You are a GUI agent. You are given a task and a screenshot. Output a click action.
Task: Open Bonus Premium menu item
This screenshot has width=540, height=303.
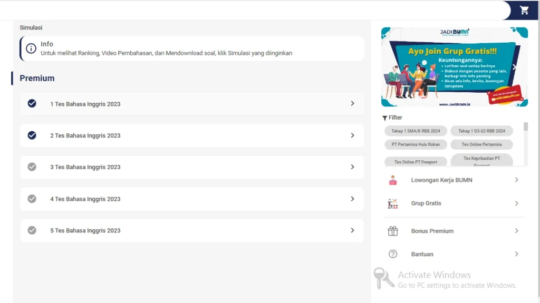coord(454,231)
